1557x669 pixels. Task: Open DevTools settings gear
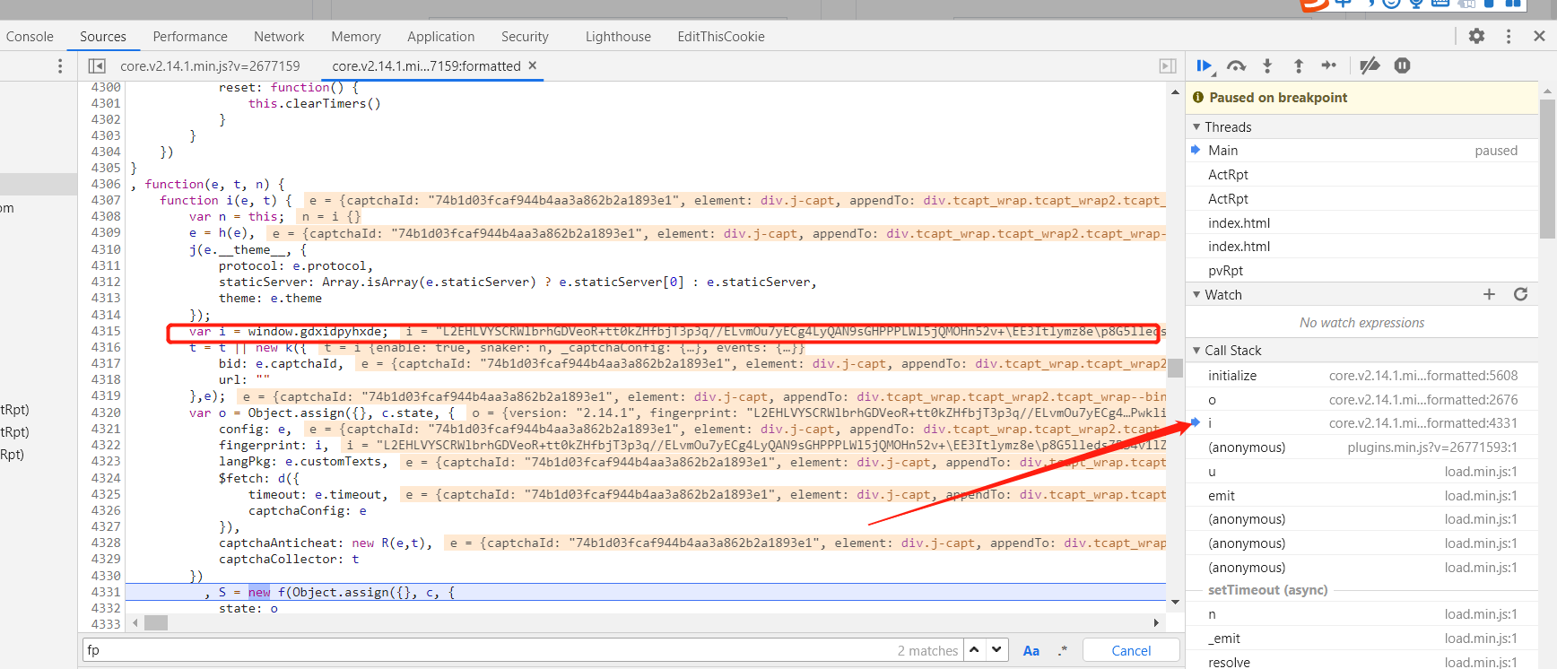[x=1476, y=36]
